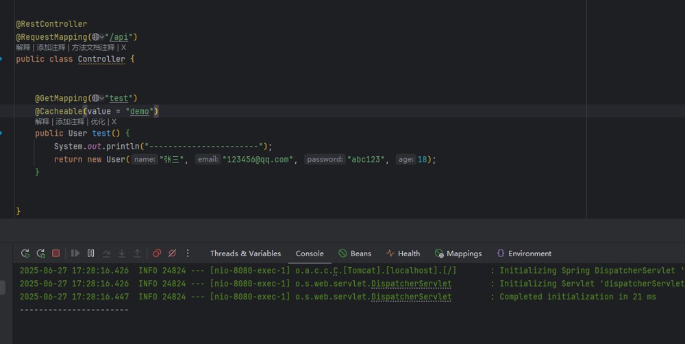
Task: Step out of the current method
Action: click(x=137, y=253)
